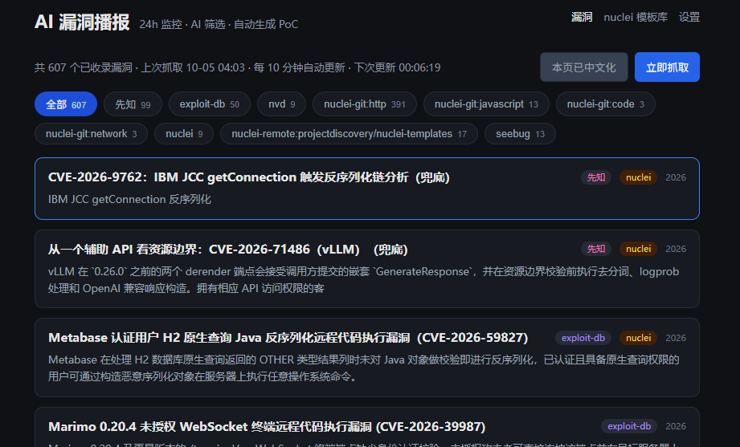The height and width of the screenshot is (447, 740).
Task: Choose the nuclei-remote:projectdiscovery/nuclei-templates chip
Action: click(x=349, y=134)
